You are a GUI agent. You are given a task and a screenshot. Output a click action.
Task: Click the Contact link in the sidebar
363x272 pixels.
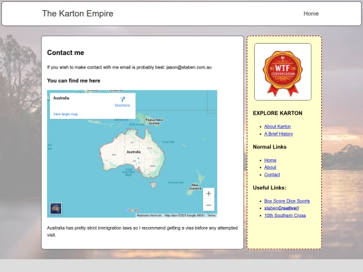click(x=272, y=175)
